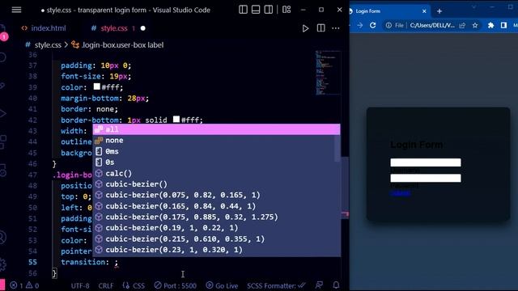The height and width of the screenshot is (291, 518).
Task: Pick the #fff color swatch on line 39
Action: [97, 86]
